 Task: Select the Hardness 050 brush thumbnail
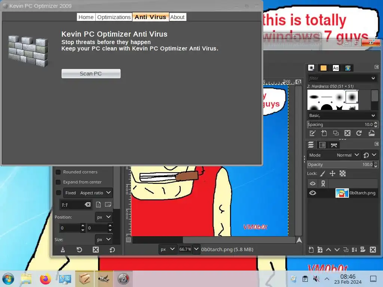352,97
